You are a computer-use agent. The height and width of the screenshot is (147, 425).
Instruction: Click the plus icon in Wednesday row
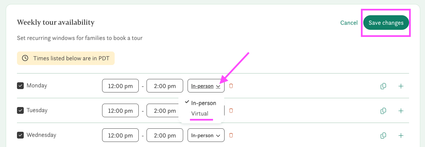(401, 135)
